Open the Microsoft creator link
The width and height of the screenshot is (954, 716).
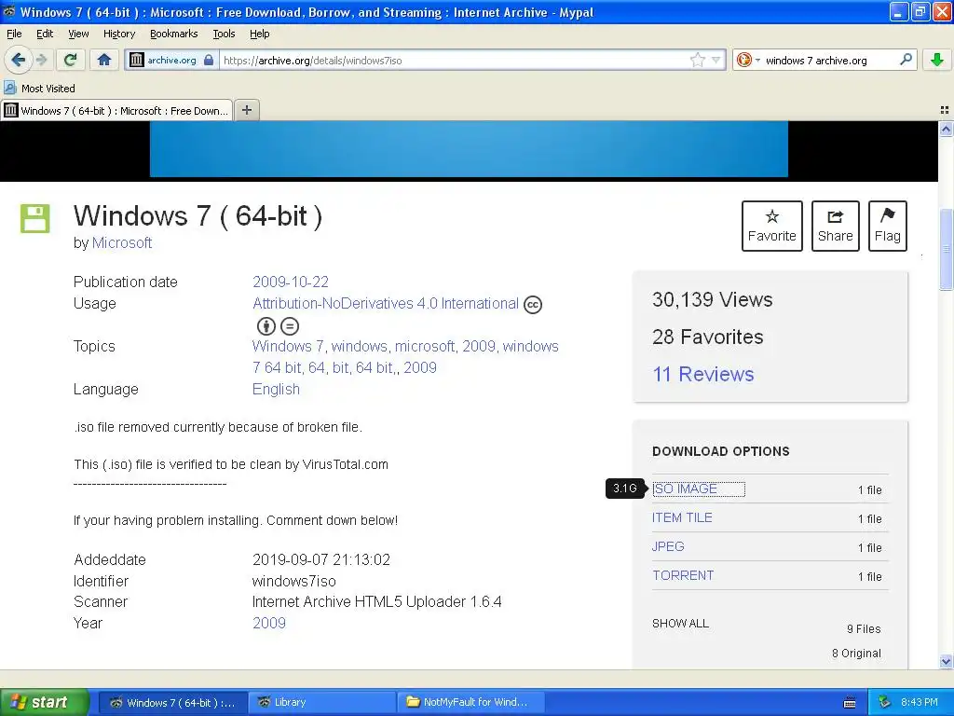(122, 243)
